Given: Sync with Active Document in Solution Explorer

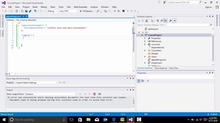Looking at the screenshot, I should pos(158,21).
